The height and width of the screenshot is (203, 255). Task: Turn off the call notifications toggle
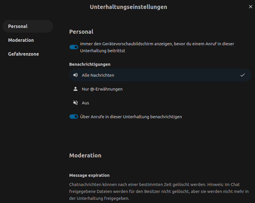click(x=74, y=116)
